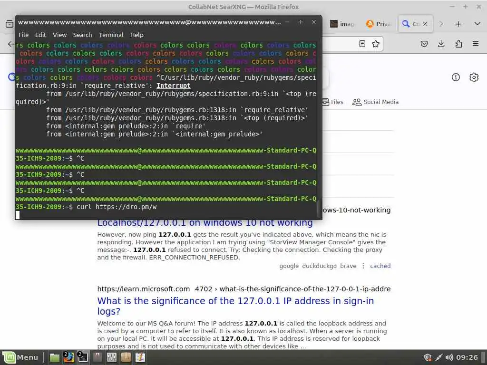Open the brown package taskbar application icon

[x=126, y=357]
